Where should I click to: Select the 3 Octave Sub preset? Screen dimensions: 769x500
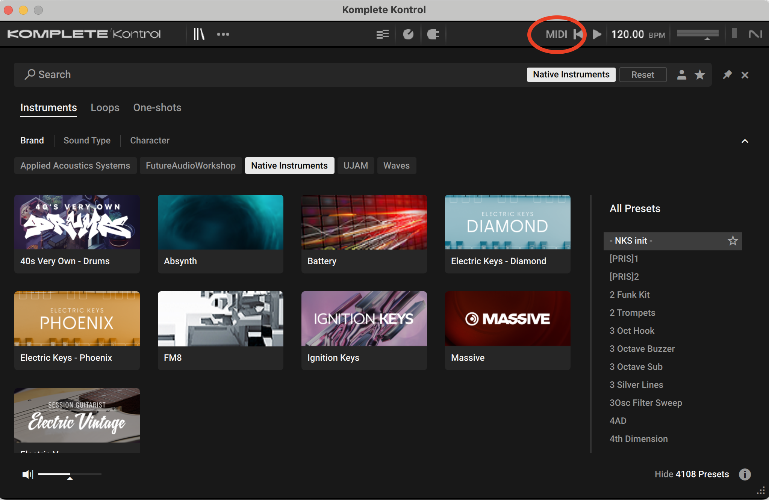[673, 367]
